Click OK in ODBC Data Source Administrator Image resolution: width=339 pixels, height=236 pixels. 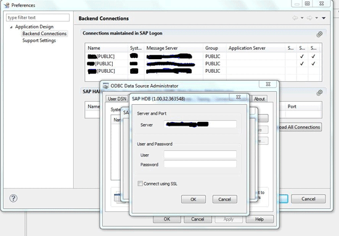click(x=167, y=219)
